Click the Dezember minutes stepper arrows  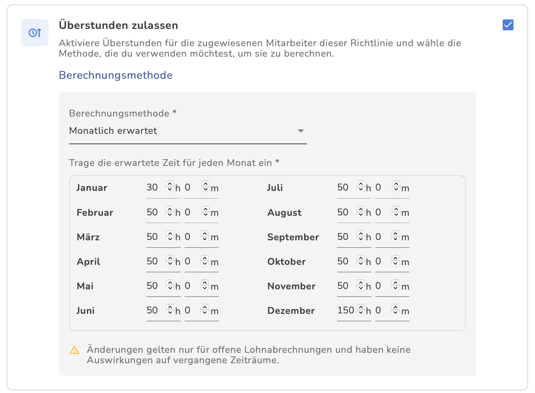tap(396, 310)
